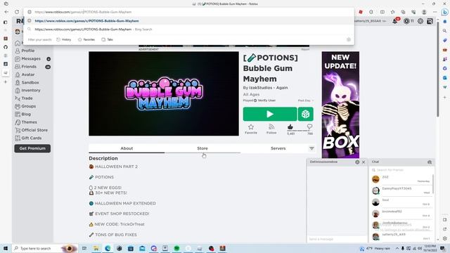Open the filter menu beside Servers tab
The height and width of the screenshot is (253, 450).
pyautogui.click(x=311, y=148)
